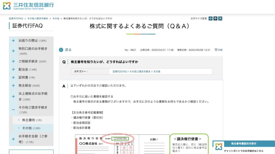The width and height of the screenshot is (275, 154).
Task: Open the 株主番号書面交付受付 chatbot banner
Action: [x=244, y=143]
